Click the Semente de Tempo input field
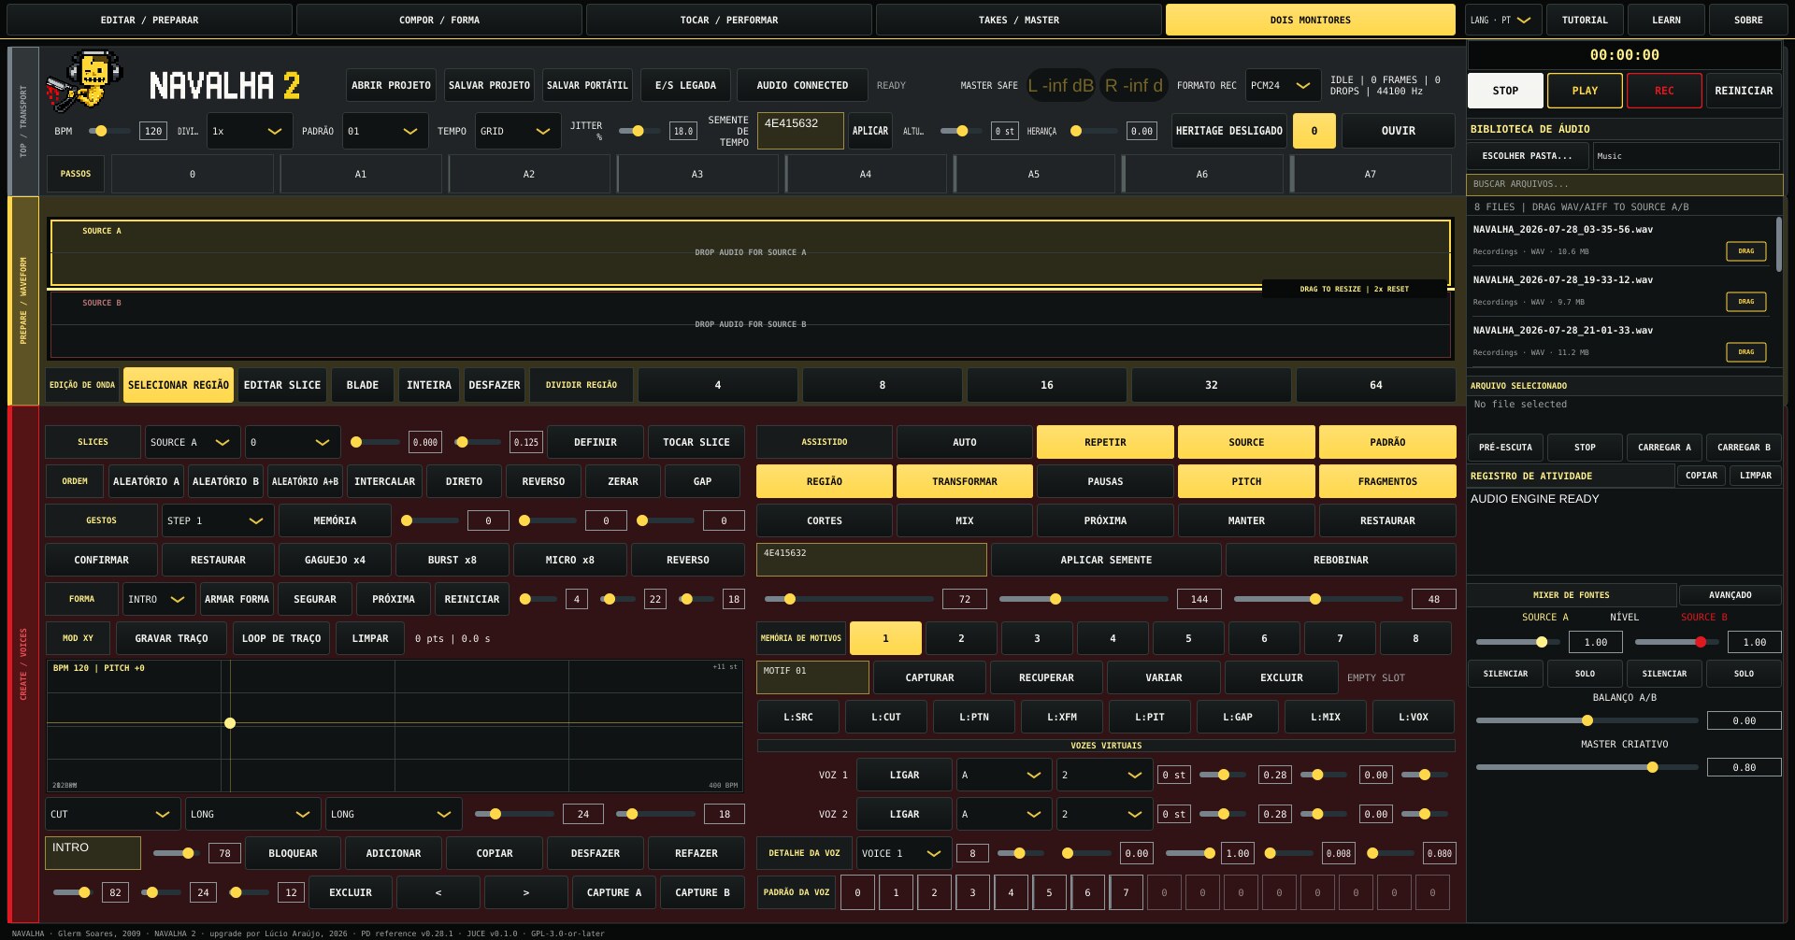 click(800, 131)
